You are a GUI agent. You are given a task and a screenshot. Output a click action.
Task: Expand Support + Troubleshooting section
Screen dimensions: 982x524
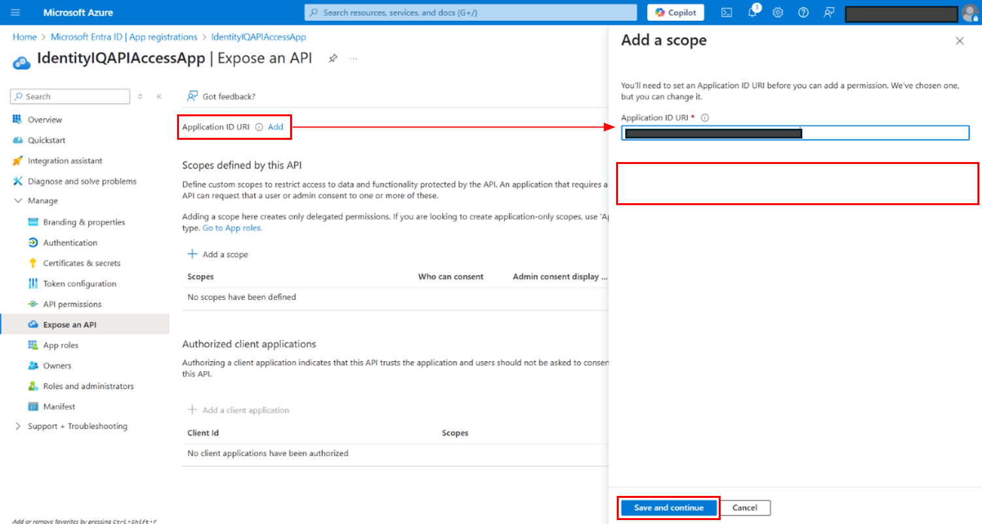(18, 427)
